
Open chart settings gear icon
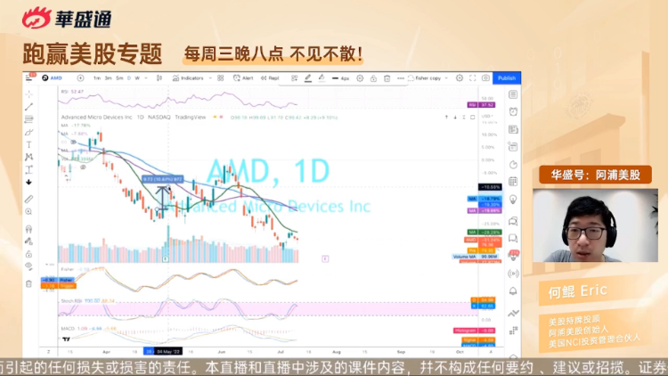[x=460, y=78]
